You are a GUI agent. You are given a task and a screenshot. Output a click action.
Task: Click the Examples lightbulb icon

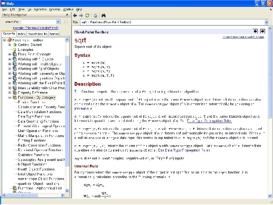pos(15,50)
